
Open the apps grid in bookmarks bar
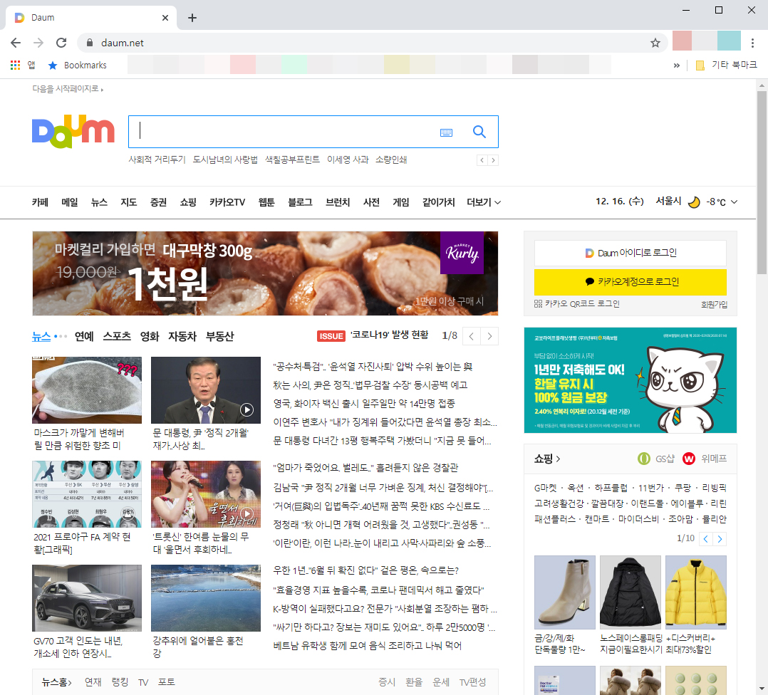[15, 65]
